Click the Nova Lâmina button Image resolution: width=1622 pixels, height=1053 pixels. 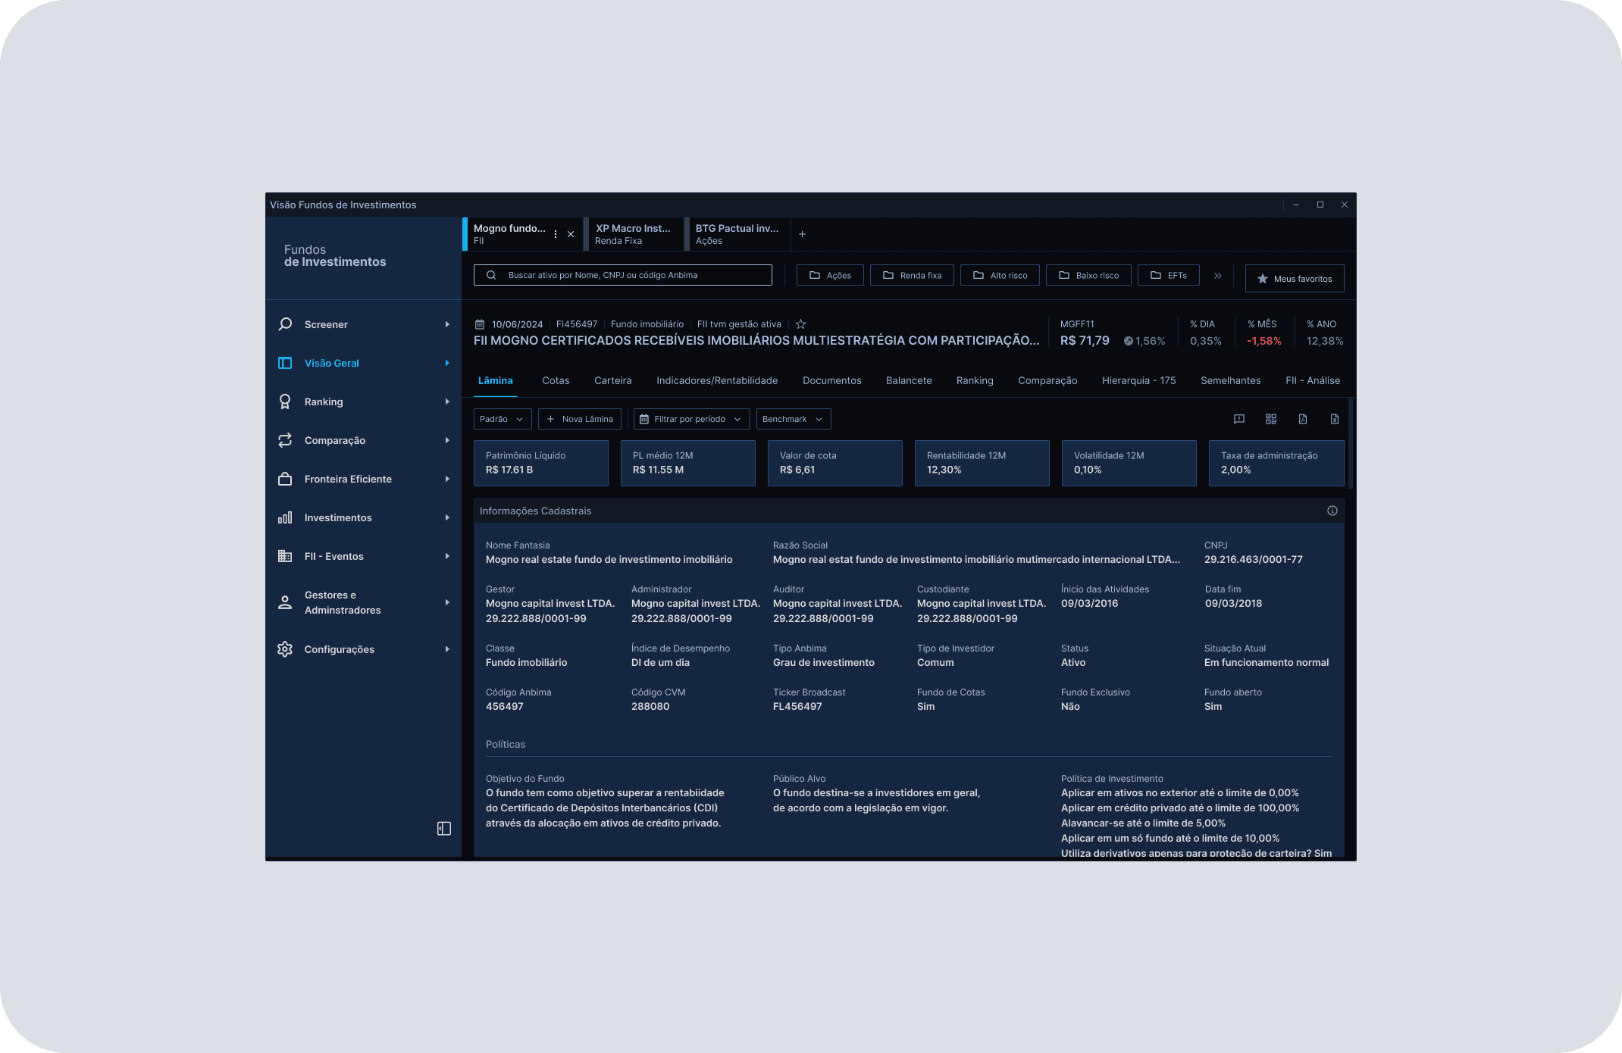[580, 419]
